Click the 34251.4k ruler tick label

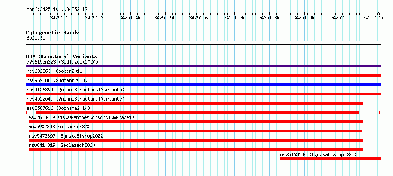(x=130, y=18)
